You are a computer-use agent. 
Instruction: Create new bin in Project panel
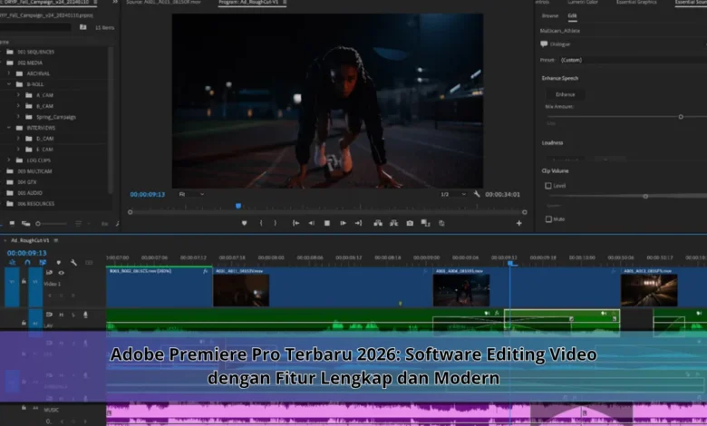tap(83, 27)
